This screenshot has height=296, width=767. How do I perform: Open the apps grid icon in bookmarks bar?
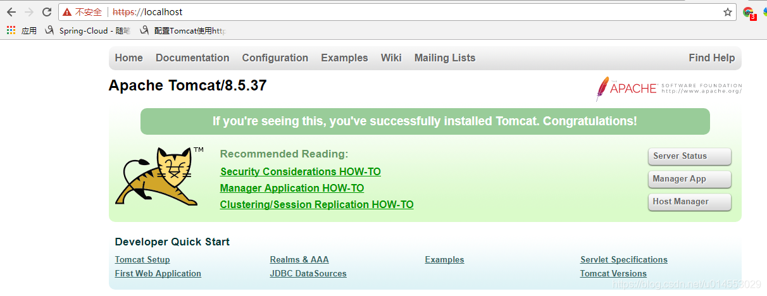(x=11, y=30)
